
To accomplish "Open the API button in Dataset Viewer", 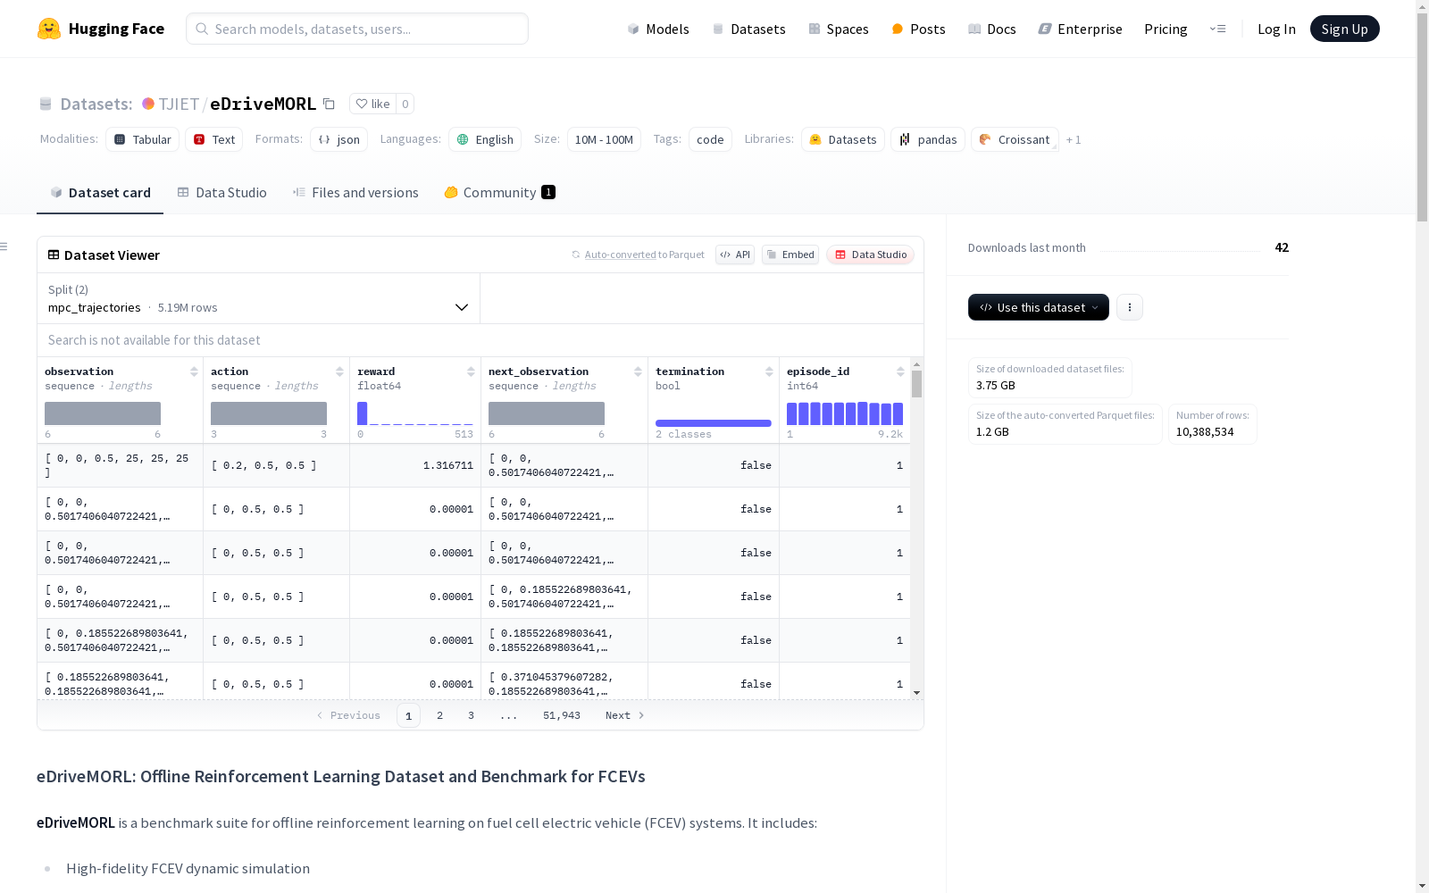I will 735,255.
